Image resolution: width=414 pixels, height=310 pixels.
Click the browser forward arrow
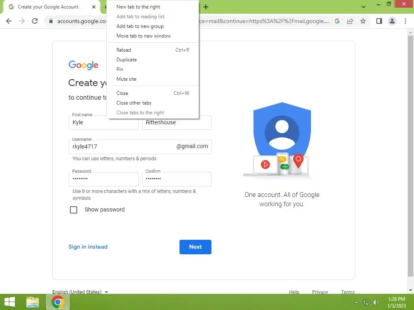tap(22, 21)
